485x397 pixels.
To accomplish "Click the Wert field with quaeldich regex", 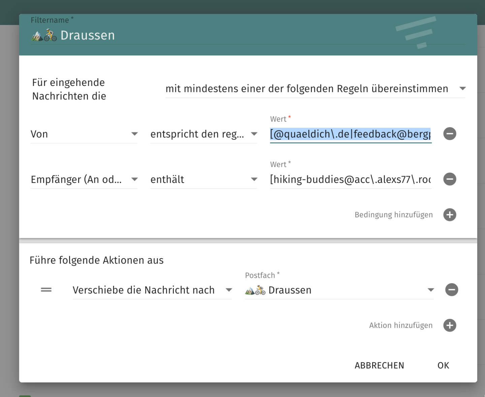I will coord(351,134).
